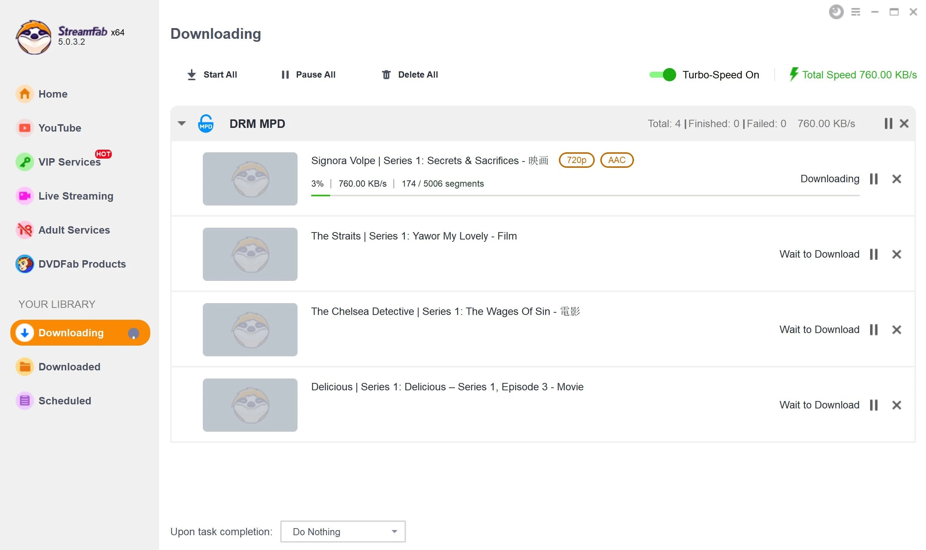Collapse the DRM MPD download list
This screenshot has width=926, height=550.
click(182, 122)
